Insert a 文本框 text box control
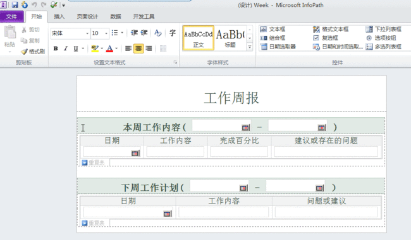Viewport: 411px width, 240px height. point(273,29)
